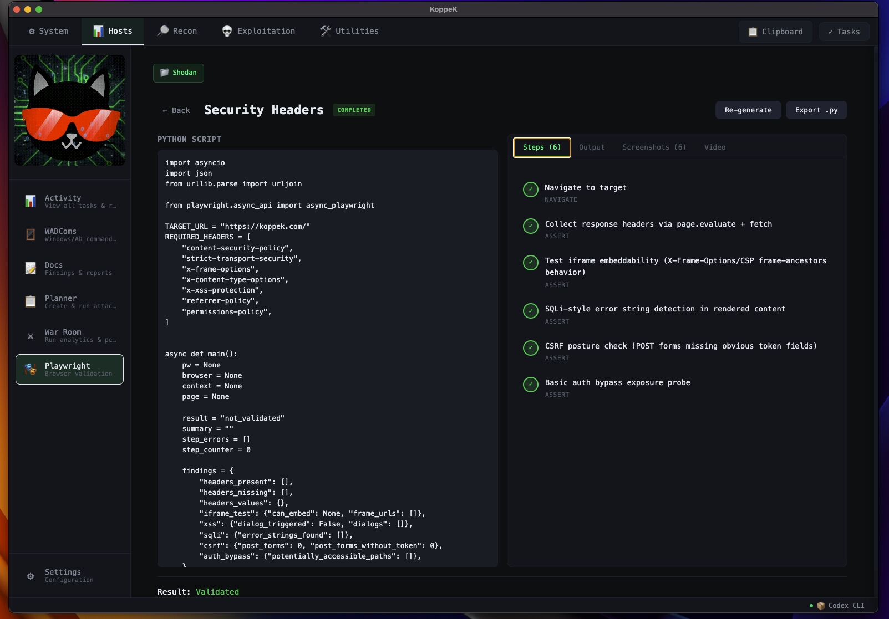This screenshot has height=619, width=889.
Task: Select the Playwright browser validation sidebar icon
Action: [31, 369]
